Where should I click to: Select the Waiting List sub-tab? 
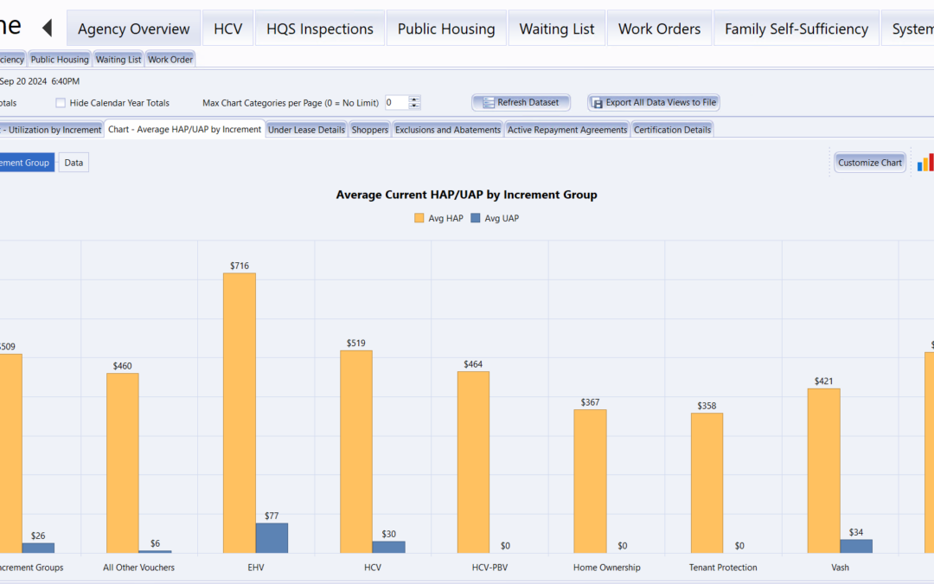(x=118, y=60)
